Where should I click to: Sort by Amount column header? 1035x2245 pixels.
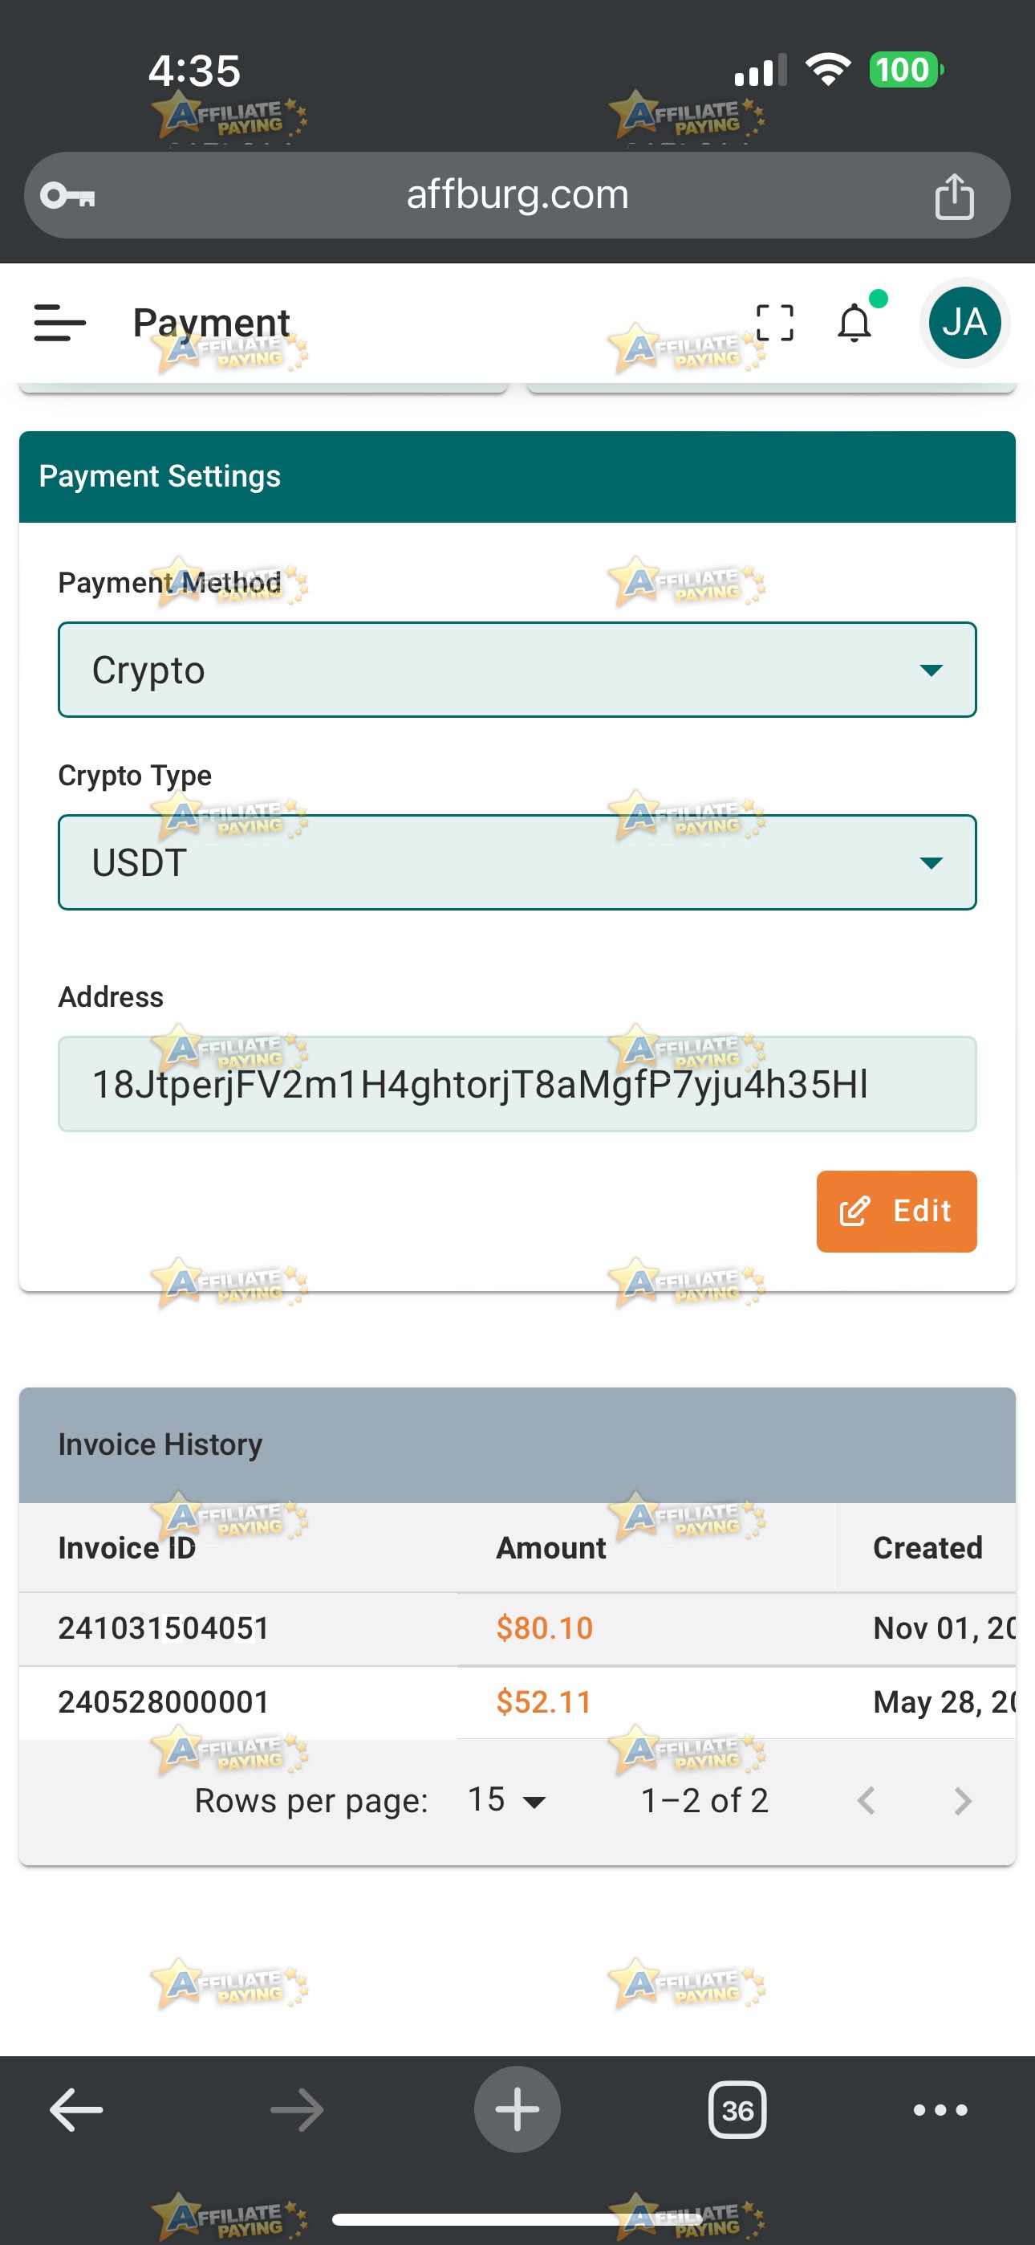coord(550,1548)
